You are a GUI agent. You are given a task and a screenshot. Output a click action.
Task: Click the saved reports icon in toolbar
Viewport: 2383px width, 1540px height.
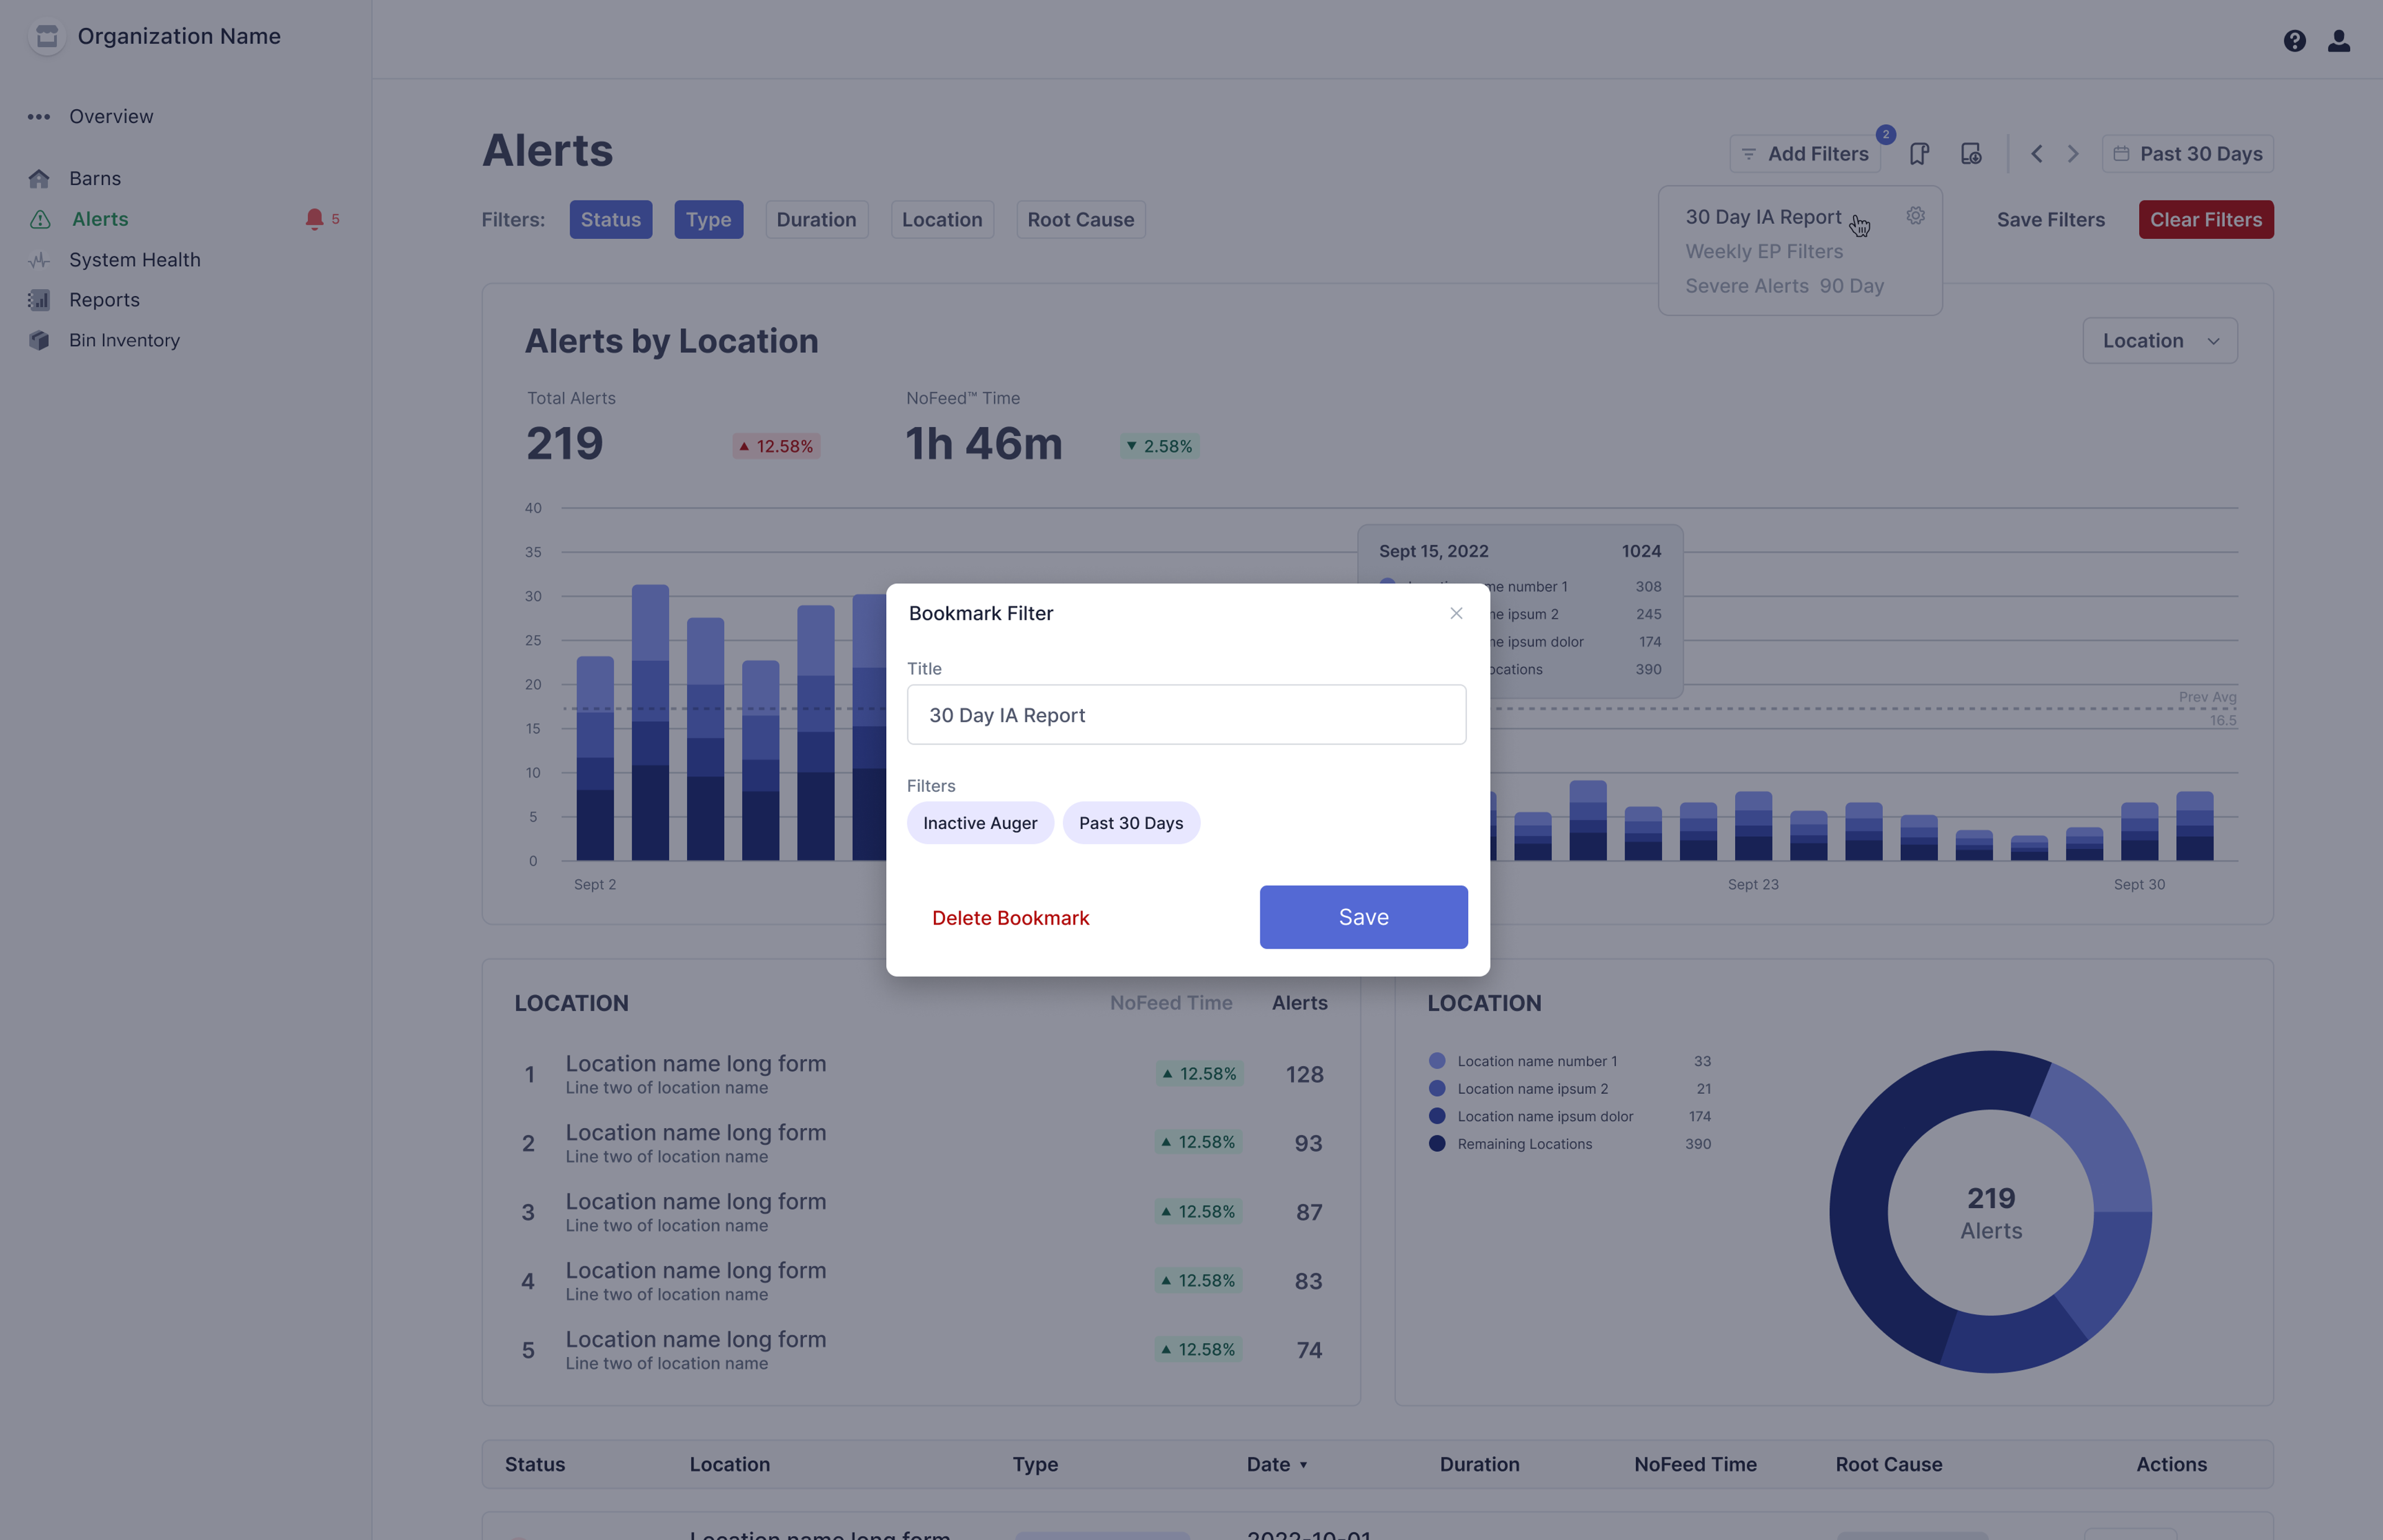(1970, 154)
